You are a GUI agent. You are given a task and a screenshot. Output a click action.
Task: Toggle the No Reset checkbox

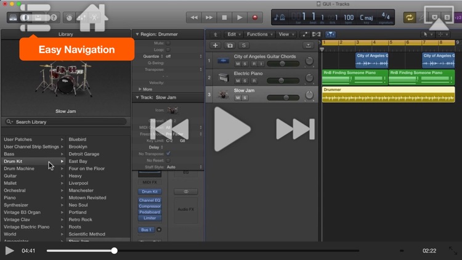click(x=168, y=160)
